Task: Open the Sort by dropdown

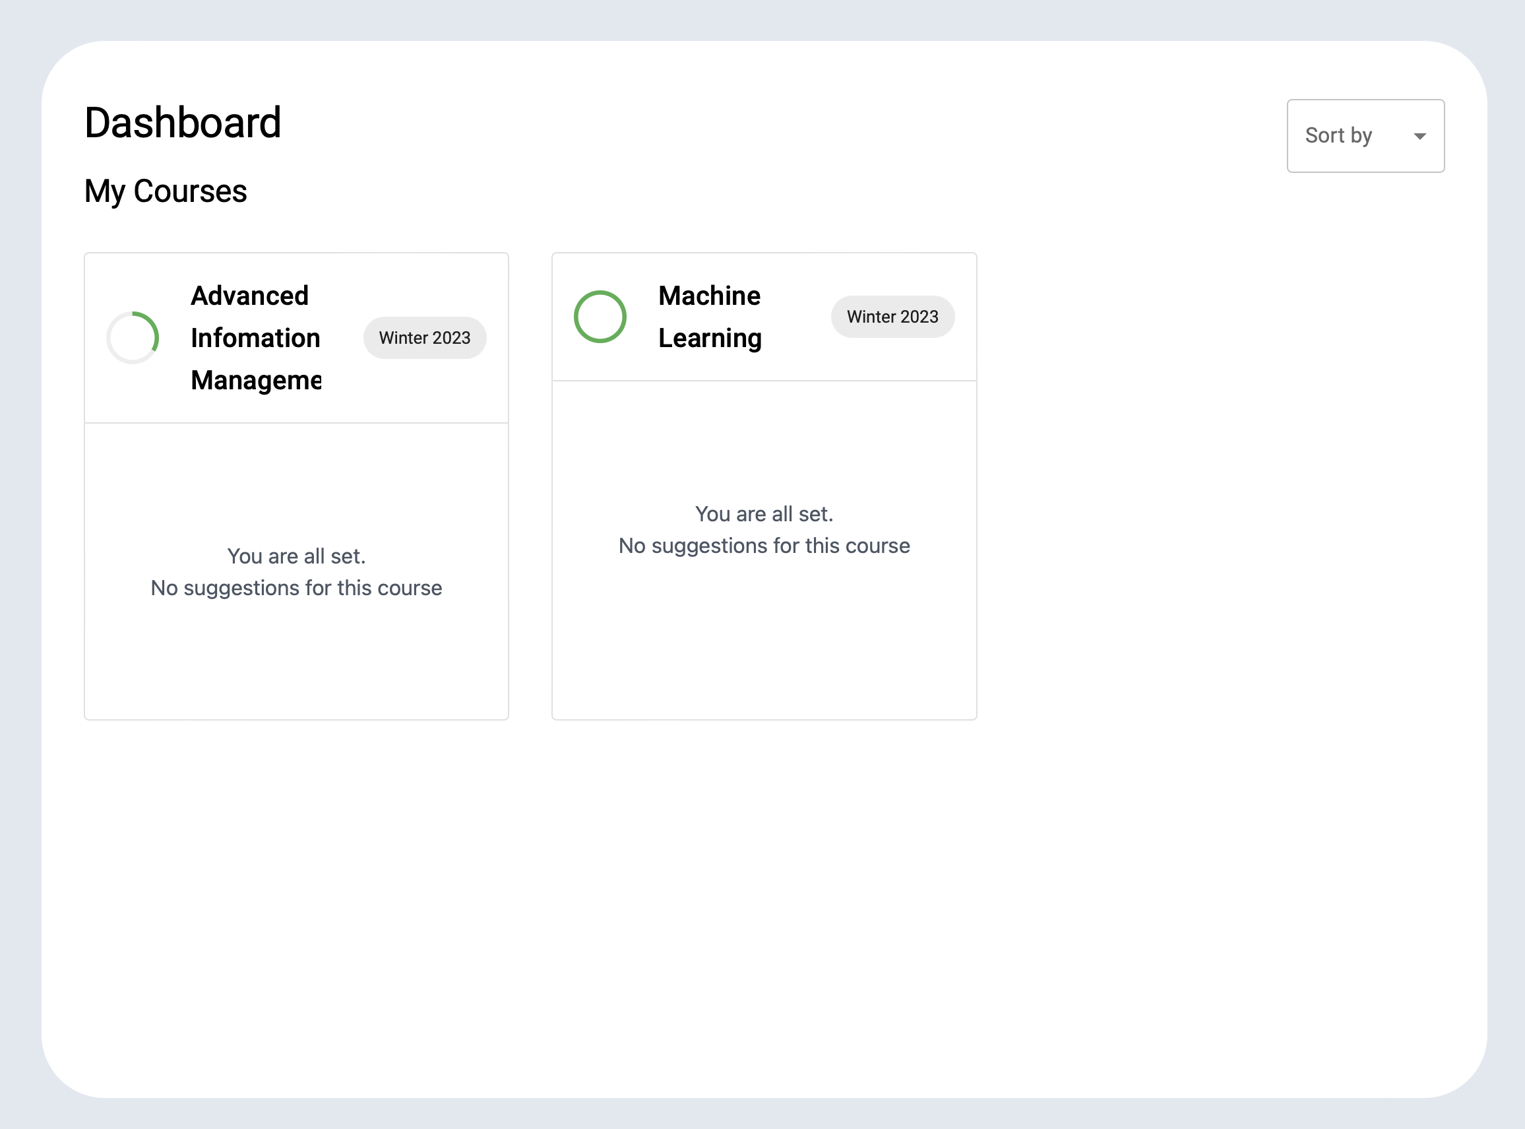Action: [x=1365, y=135]
